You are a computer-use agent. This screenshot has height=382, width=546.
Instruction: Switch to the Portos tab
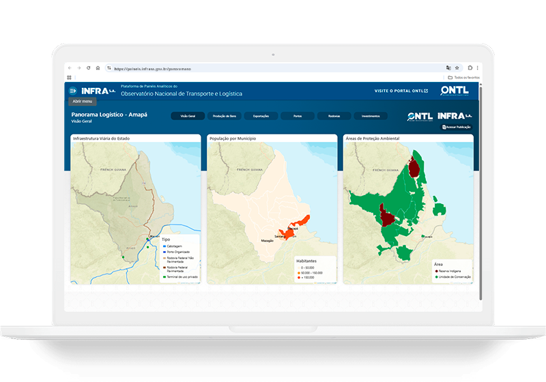point(298,116)
